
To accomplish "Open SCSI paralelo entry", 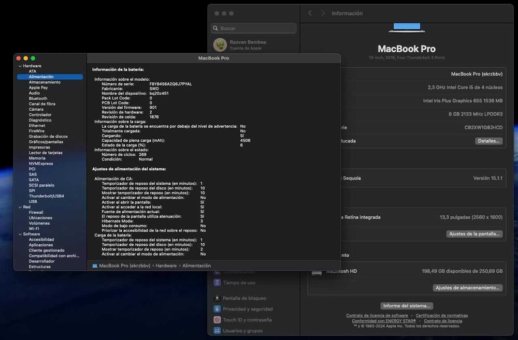I will (x=41, y=185).
